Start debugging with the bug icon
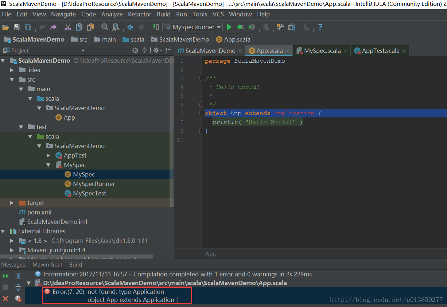Viewport: 447px width, 307px height. point(240,27)
